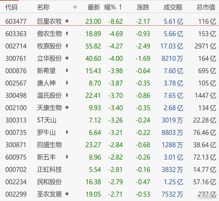Click the marker icon beside 唐人神

[x=67, y=83]
